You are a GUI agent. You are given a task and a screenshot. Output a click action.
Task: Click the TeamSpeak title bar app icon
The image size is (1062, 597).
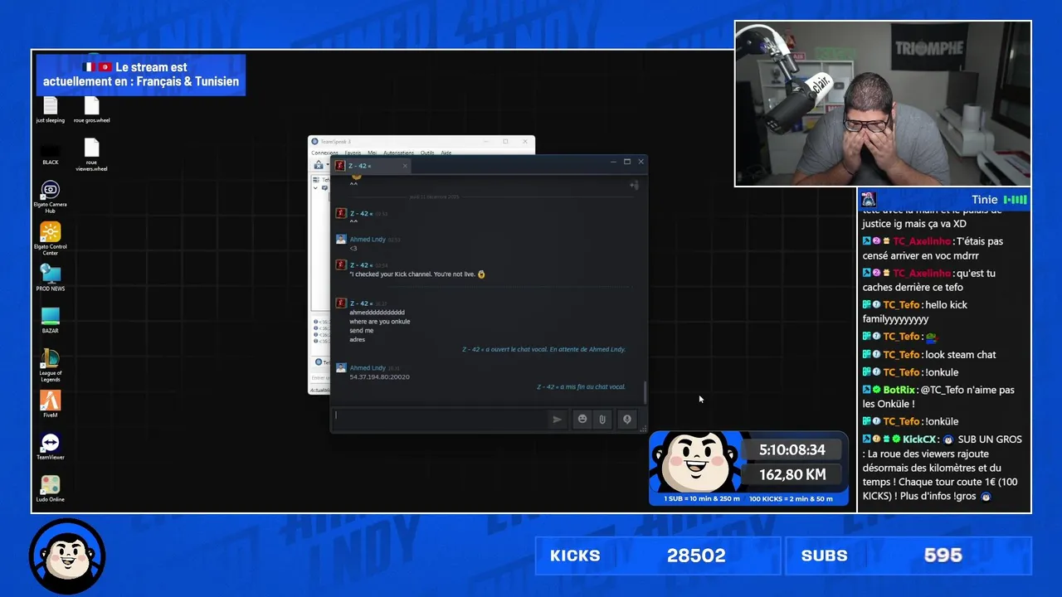click(x=314, y=142)
